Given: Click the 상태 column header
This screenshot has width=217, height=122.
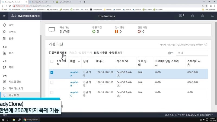Looking at the screenshot, I should (x=85, y=61).
